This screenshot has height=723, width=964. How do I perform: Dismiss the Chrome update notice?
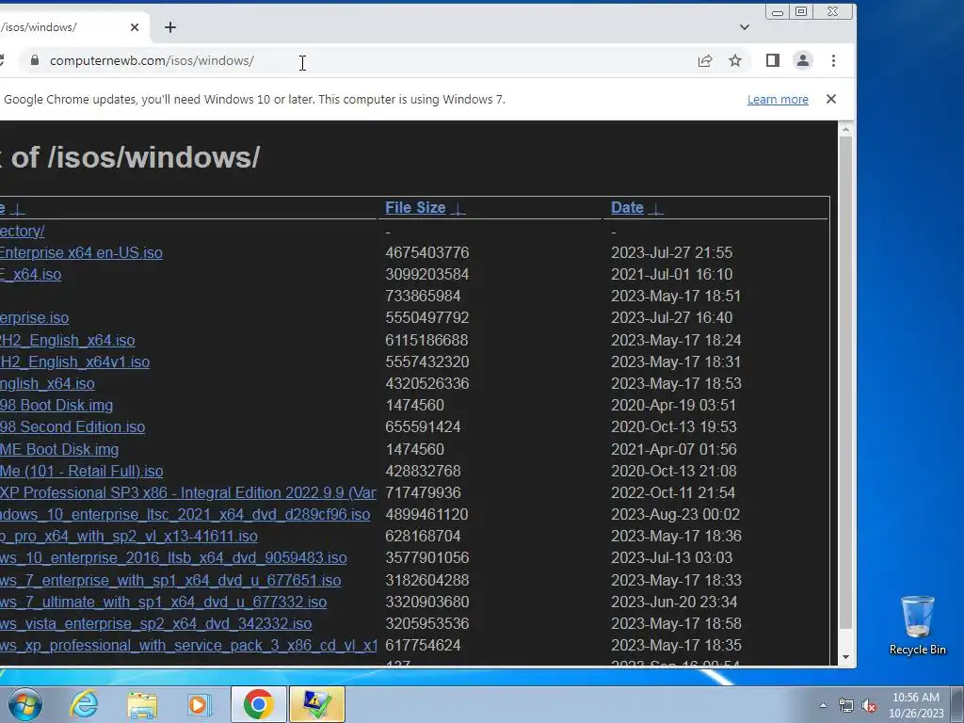(x=831, y=99)
